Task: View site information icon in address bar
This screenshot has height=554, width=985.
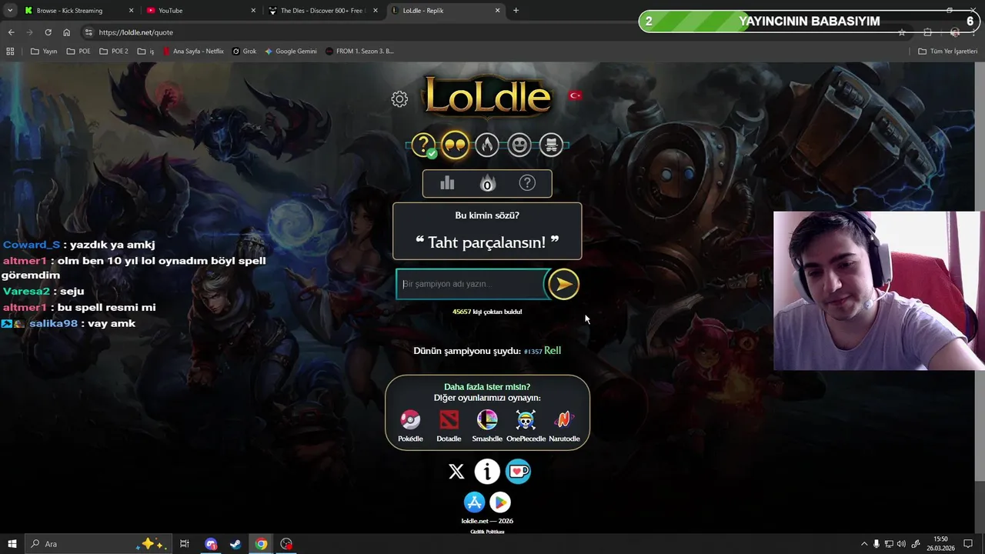Action: 88,32
